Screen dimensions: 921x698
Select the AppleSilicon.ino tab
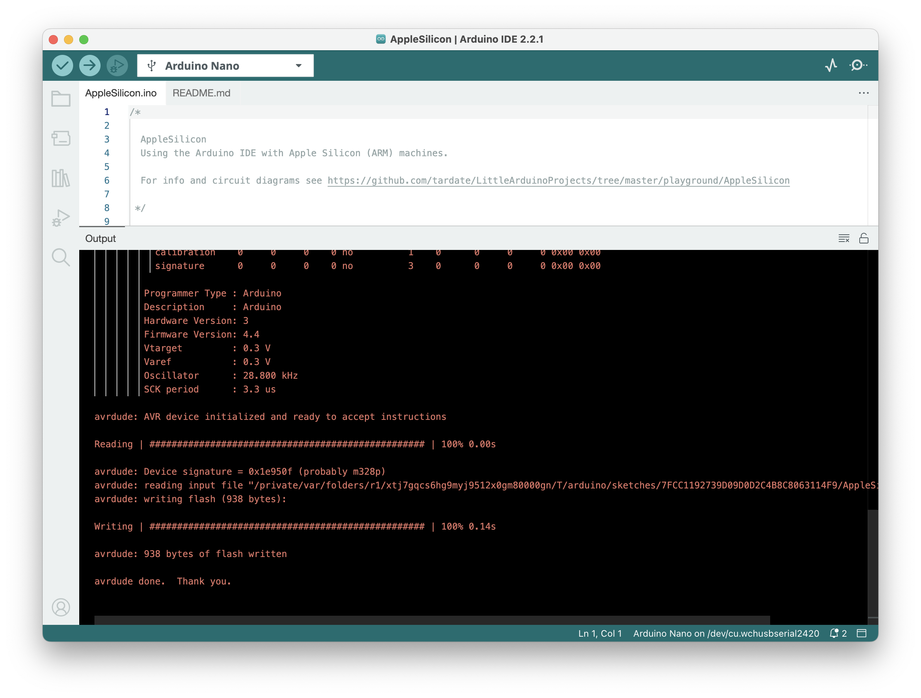click(121, 93)
